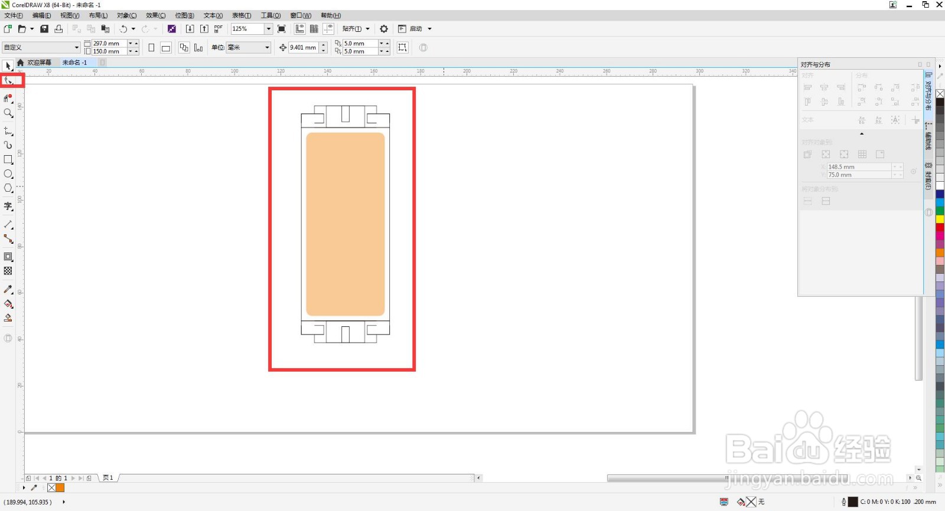Set page orientation to landscape
945x511 pixels.
point(166,48)
